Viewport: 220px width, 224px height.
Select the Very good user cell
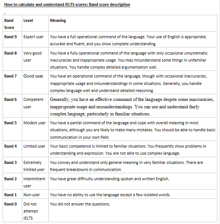35,59
